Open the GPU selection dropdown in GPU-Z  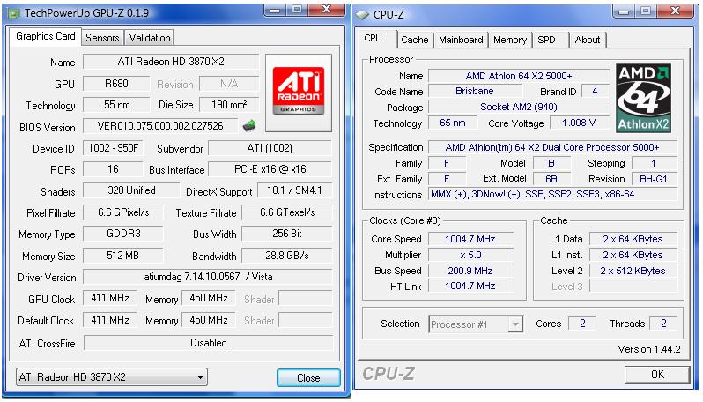pyautogui.click(x=111, y=377)
